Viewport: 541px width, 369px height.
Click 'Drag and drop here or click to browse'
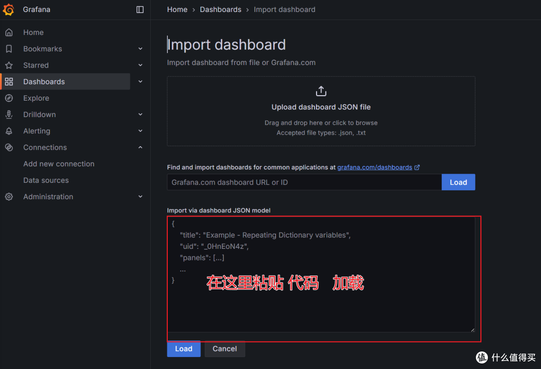[x=321, y=123]
